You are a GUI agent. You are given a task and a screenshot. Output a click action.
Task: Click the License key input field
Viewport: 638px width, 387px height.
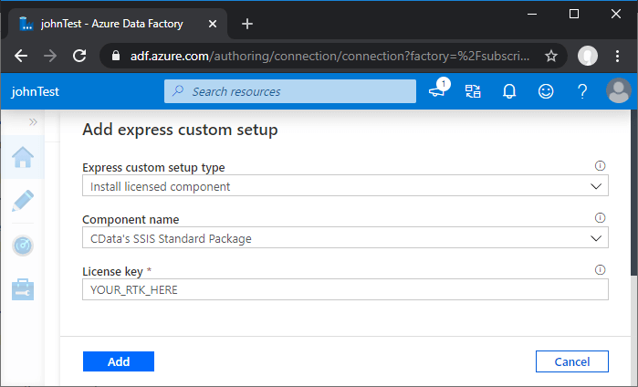tap(344, 289)
